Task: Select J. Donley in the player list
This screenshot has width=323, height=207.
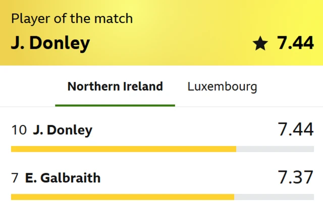Action: click(x=63, y=130)
